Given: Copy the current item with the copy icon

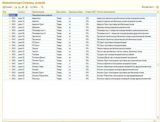Looking at the screenshot, I should (19, 7).
